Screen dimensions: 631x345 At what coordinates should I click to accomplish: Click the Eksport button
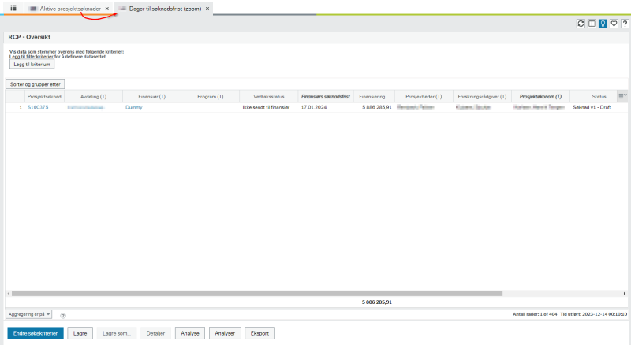point(259,333)
